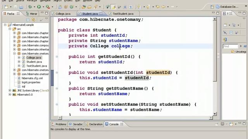Click the collapse icon in right panel second row
The width and height of the screenshot is (248, 139).
tap(231, 32)
